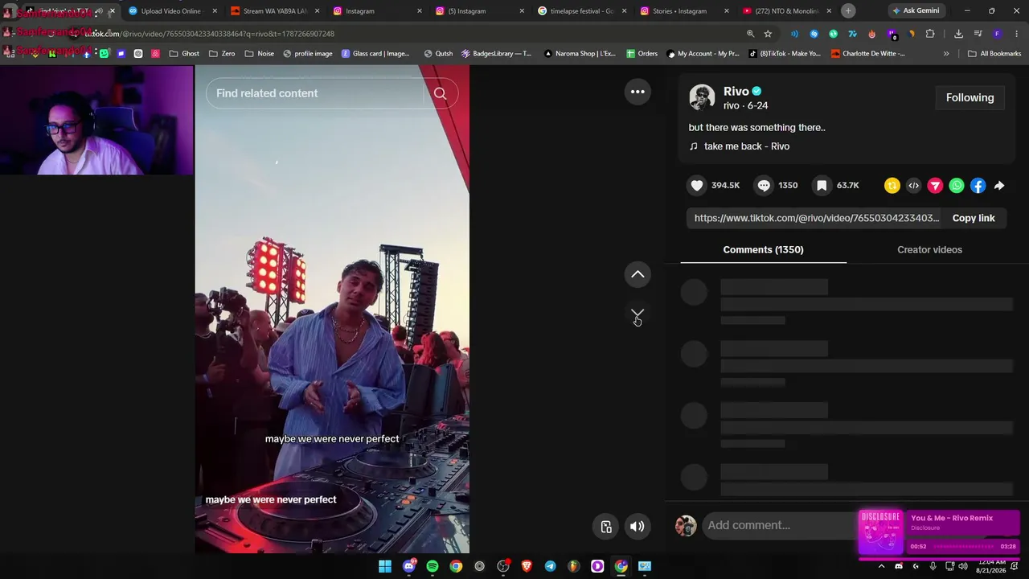Image resolution: width=1029 pixels, height=579 pixels.
Task: Open the Noise bookmarks folder
Action: tap(259, 54)
